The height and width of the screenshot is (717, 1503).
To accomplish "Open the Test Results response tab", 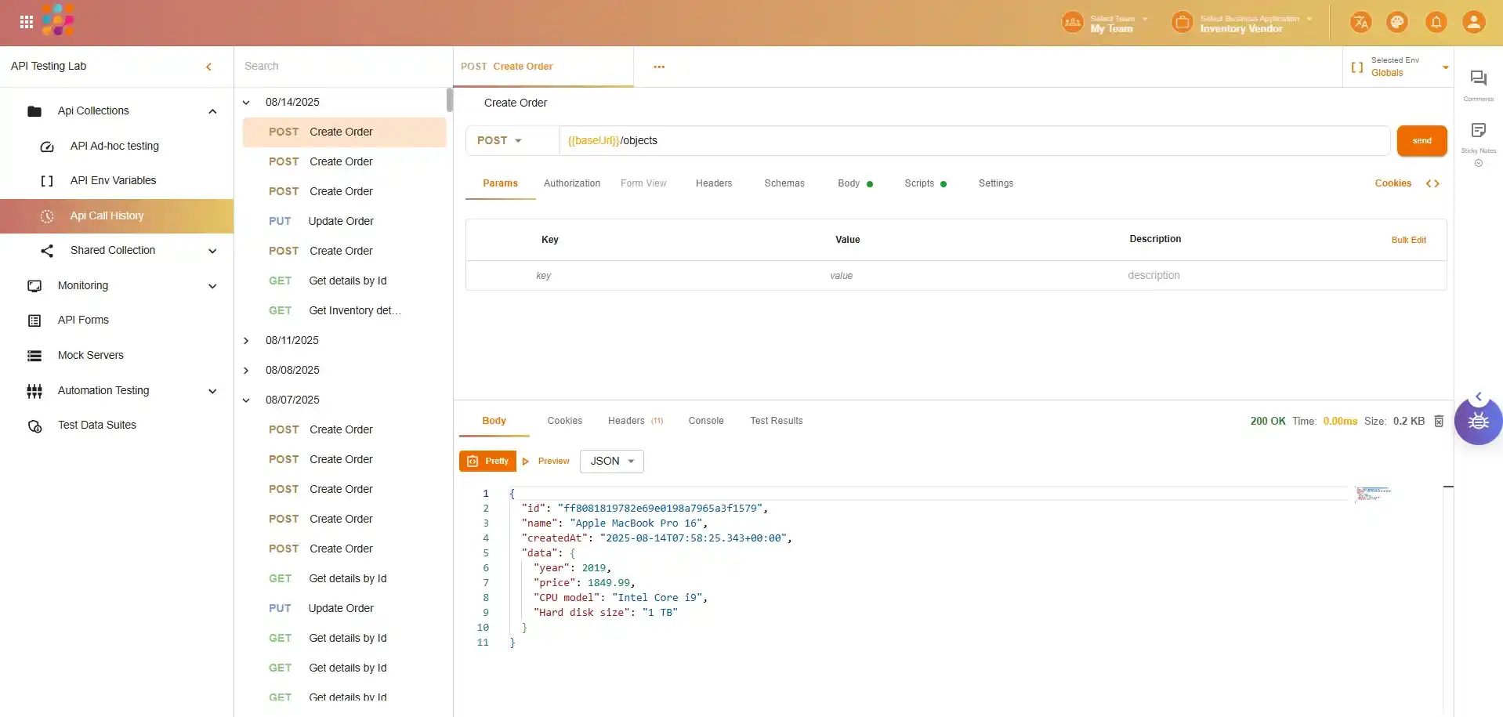I will click(x=776, y=421).
